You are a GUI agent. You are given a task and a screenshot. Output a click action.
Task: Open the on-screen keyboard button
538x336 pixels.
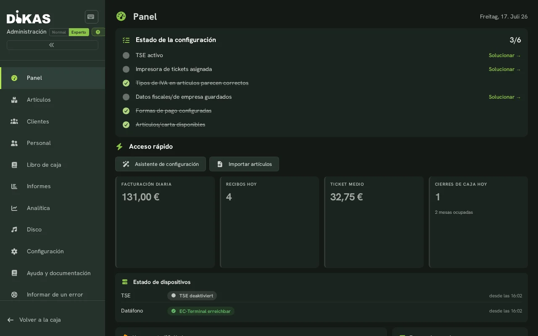(91, 17)
